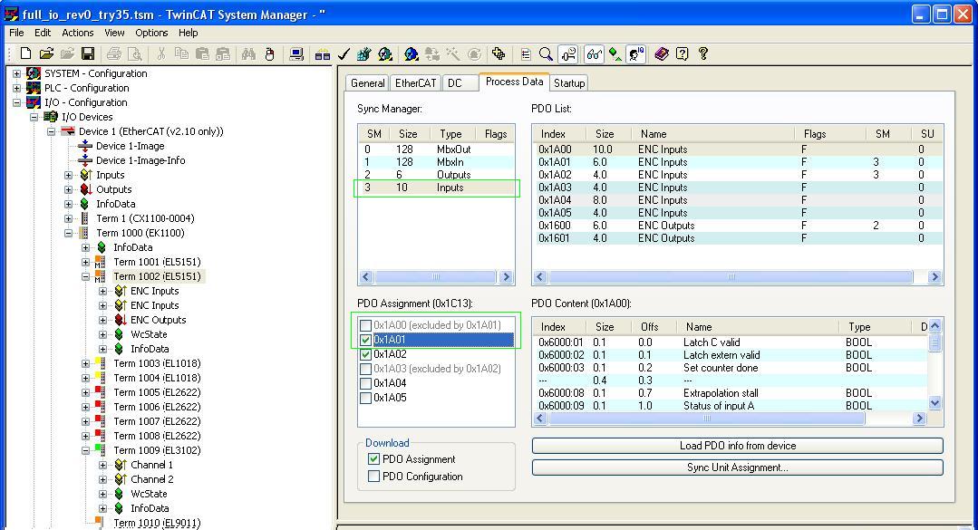Viewport: 978px width, 530px height.
Task: Check the 0x1A05 PDO assignment checkbox
Action: 365,398
